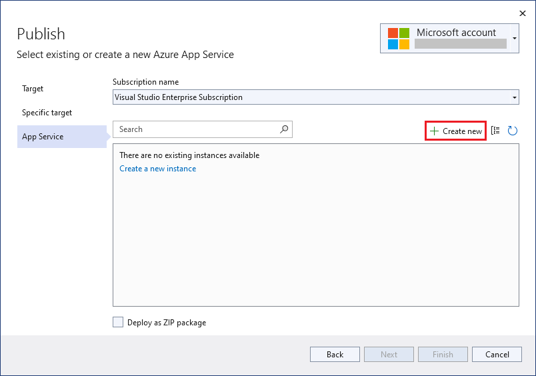The width and height of the screenshot is (536, 376).
Task: Click the circular refresh arrow icon
Action: pyautogui.click(x=512, y=131)
